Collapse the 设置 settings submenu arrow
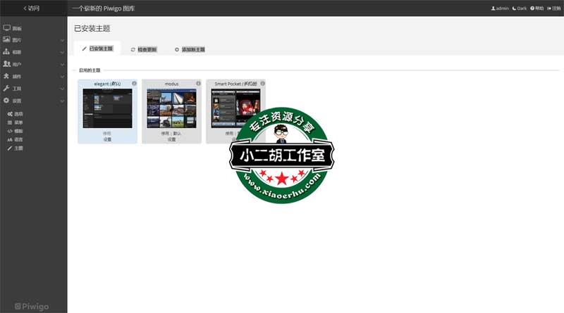564x313 pixels. [x=61, y=101]
